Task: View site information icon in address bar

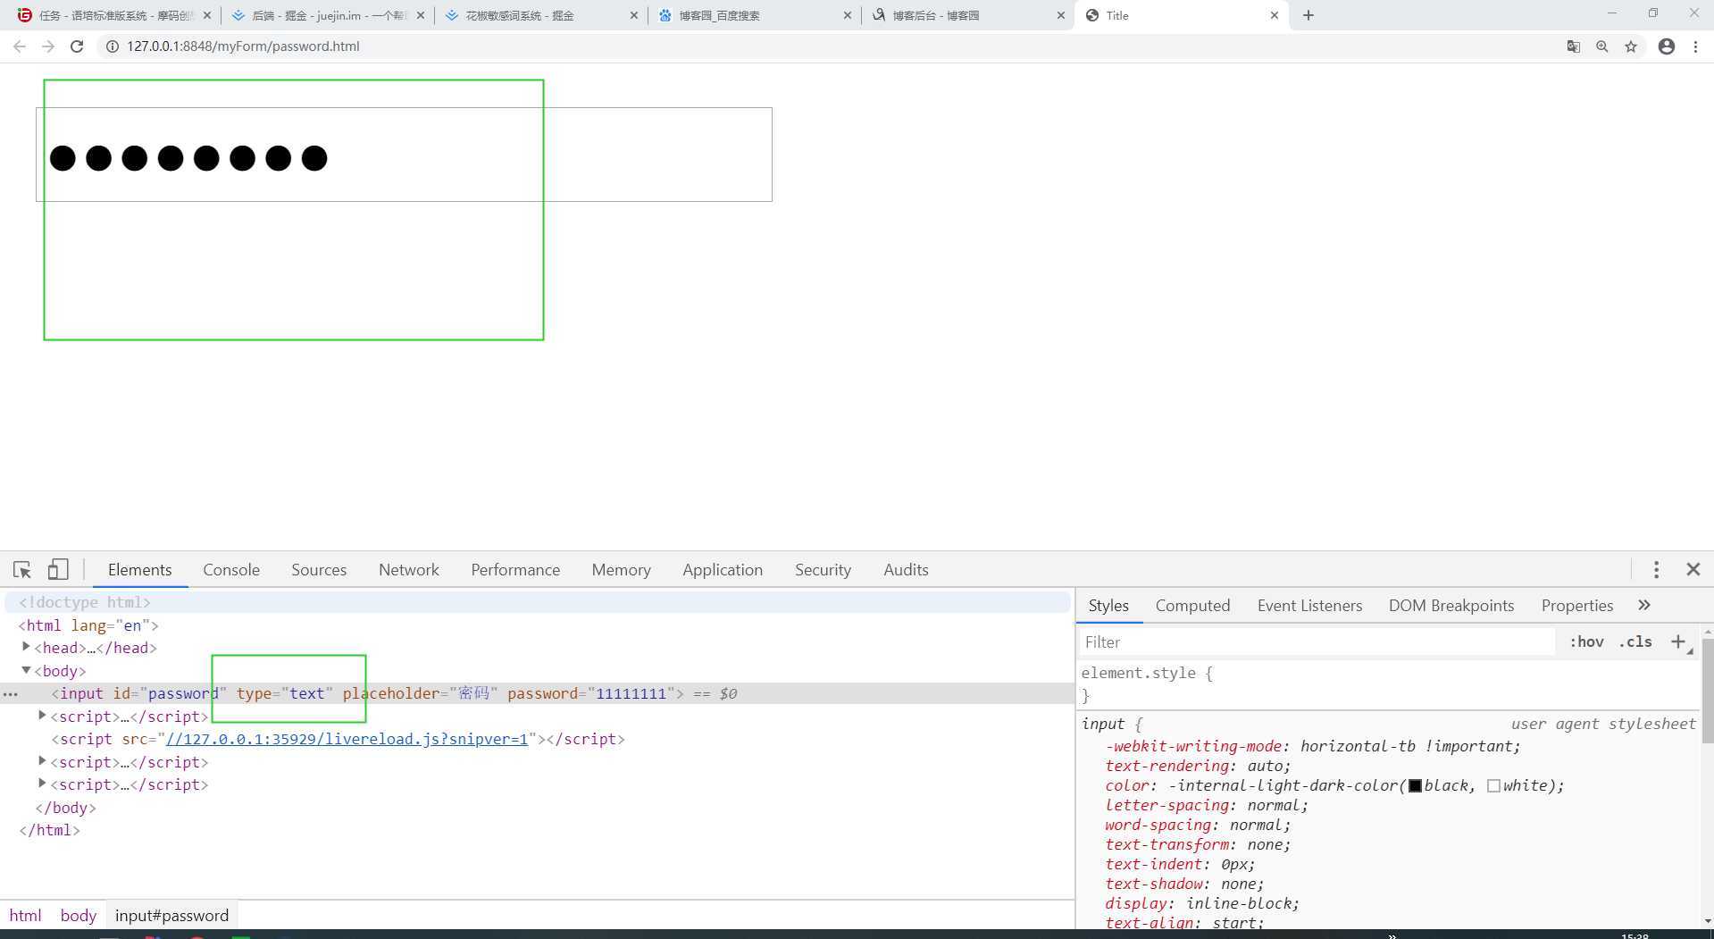Action: (x=113, y=46)
